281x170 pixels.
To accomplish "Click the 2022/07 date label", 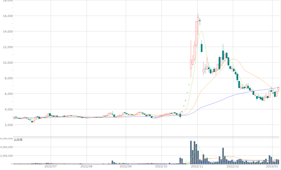I will (50, 166).
